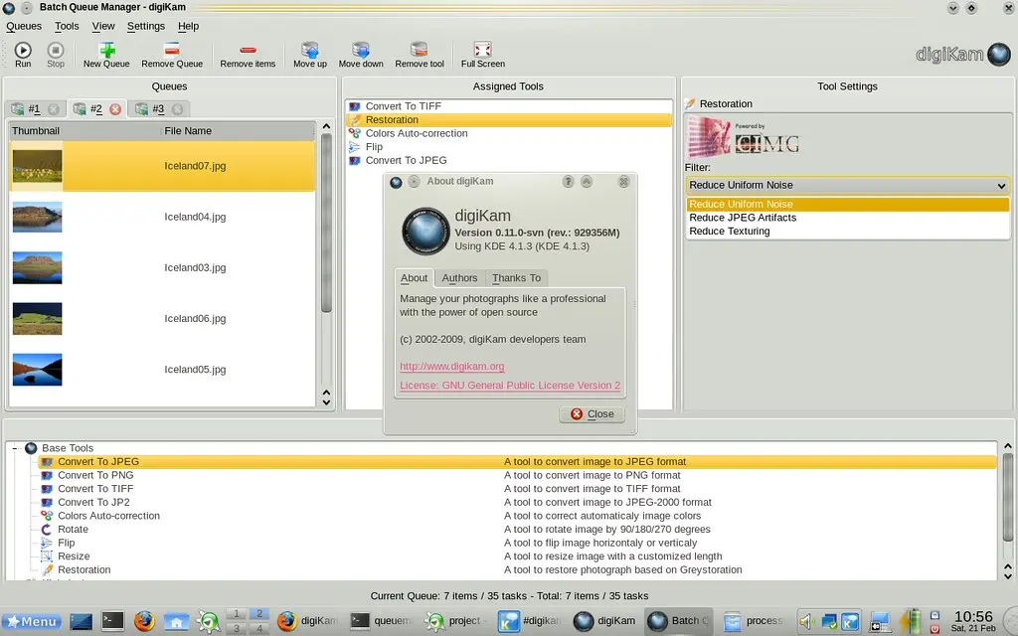Image resolution: width=1018 pixels, height=636 pixels.
Task: Open the Filter dropdown in Tool Settings
Action: (846, 185)
